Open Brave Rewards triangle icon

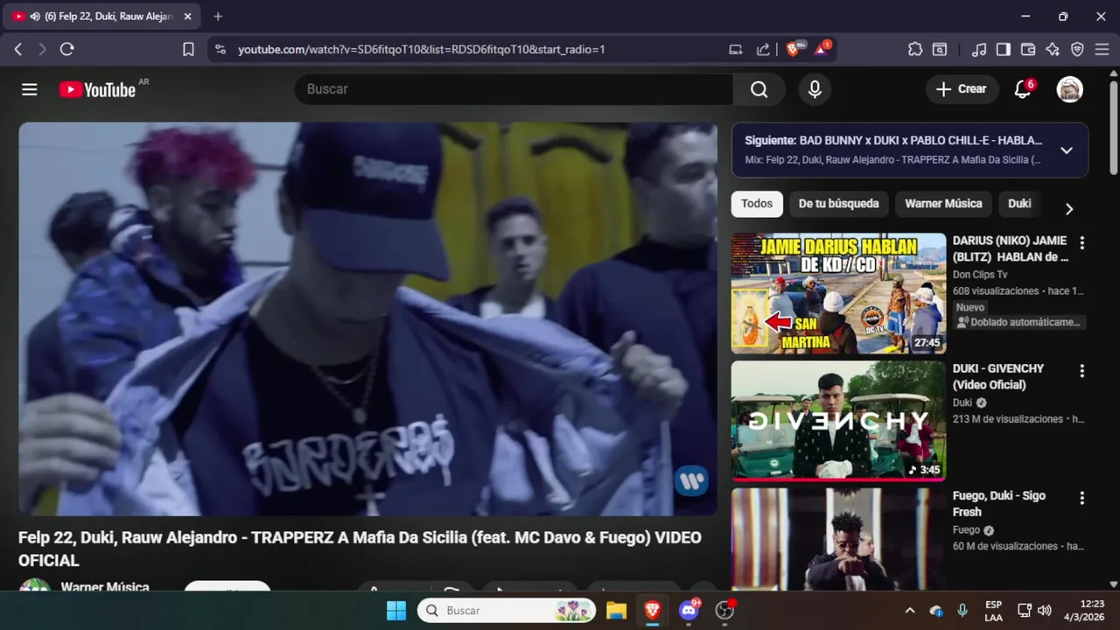(822, 50)
